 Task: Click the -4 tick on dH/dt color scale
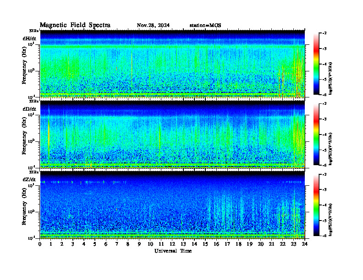pyautogui.click(x=324, y=64)
